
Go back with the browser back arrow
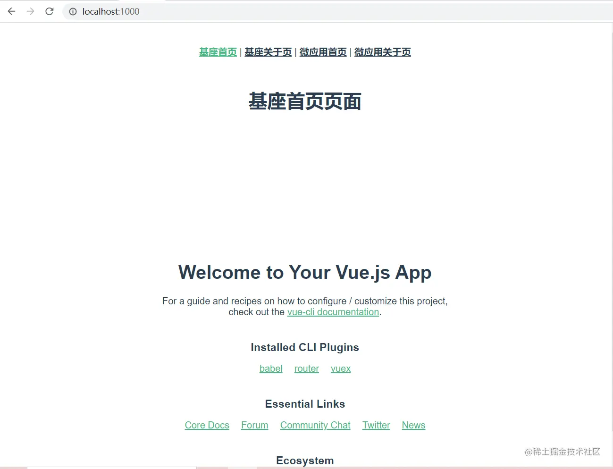[x=12, y=11]
